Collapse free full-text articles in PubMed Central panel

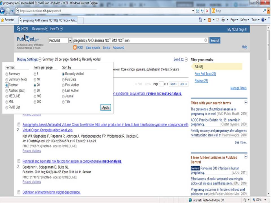coord(246,157)
